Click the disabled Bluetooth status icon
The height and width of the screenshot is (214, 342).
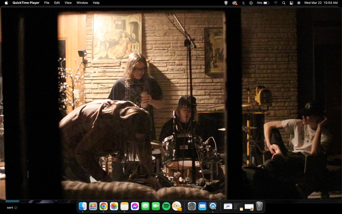point(243,3)
